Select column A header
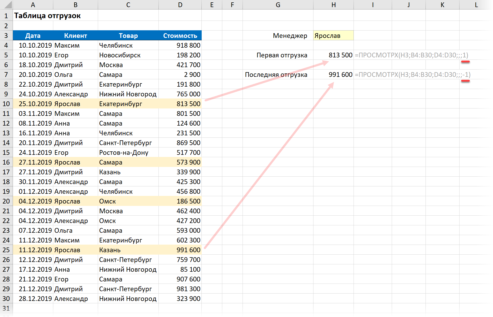The height and width of the screenshot is (317, 493). (33, 5)
